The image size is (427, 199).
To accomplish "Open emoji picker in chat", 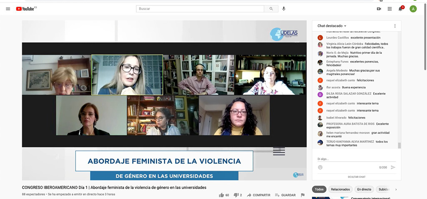I will pyautogui.click(x=320, y=167).
